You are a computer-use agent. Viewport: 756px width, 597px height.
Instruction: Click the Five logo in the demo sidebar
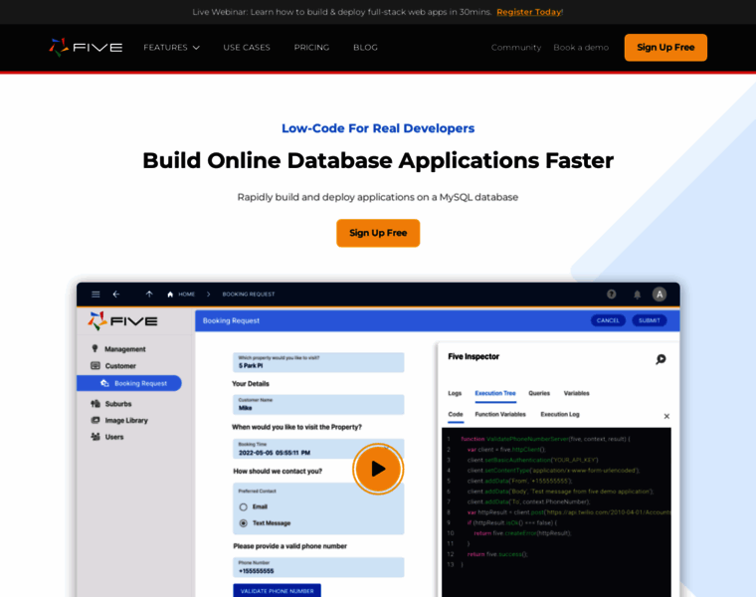pos(122,321)
